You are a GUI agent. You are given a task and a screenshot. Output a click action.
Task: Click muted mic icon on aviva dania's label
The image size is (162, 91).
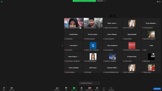[65, 50]
